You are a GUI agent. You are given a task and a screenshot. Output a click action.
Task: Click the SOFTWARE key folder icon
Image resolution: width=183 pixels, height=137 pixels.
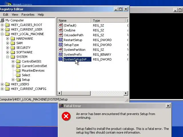(13, 52)
